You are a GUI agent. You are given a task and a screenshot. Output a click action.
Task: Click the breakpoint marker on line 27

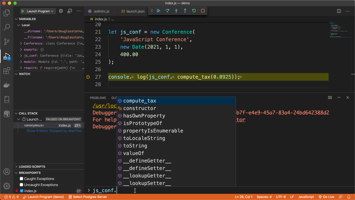click(x=88, y=77)
